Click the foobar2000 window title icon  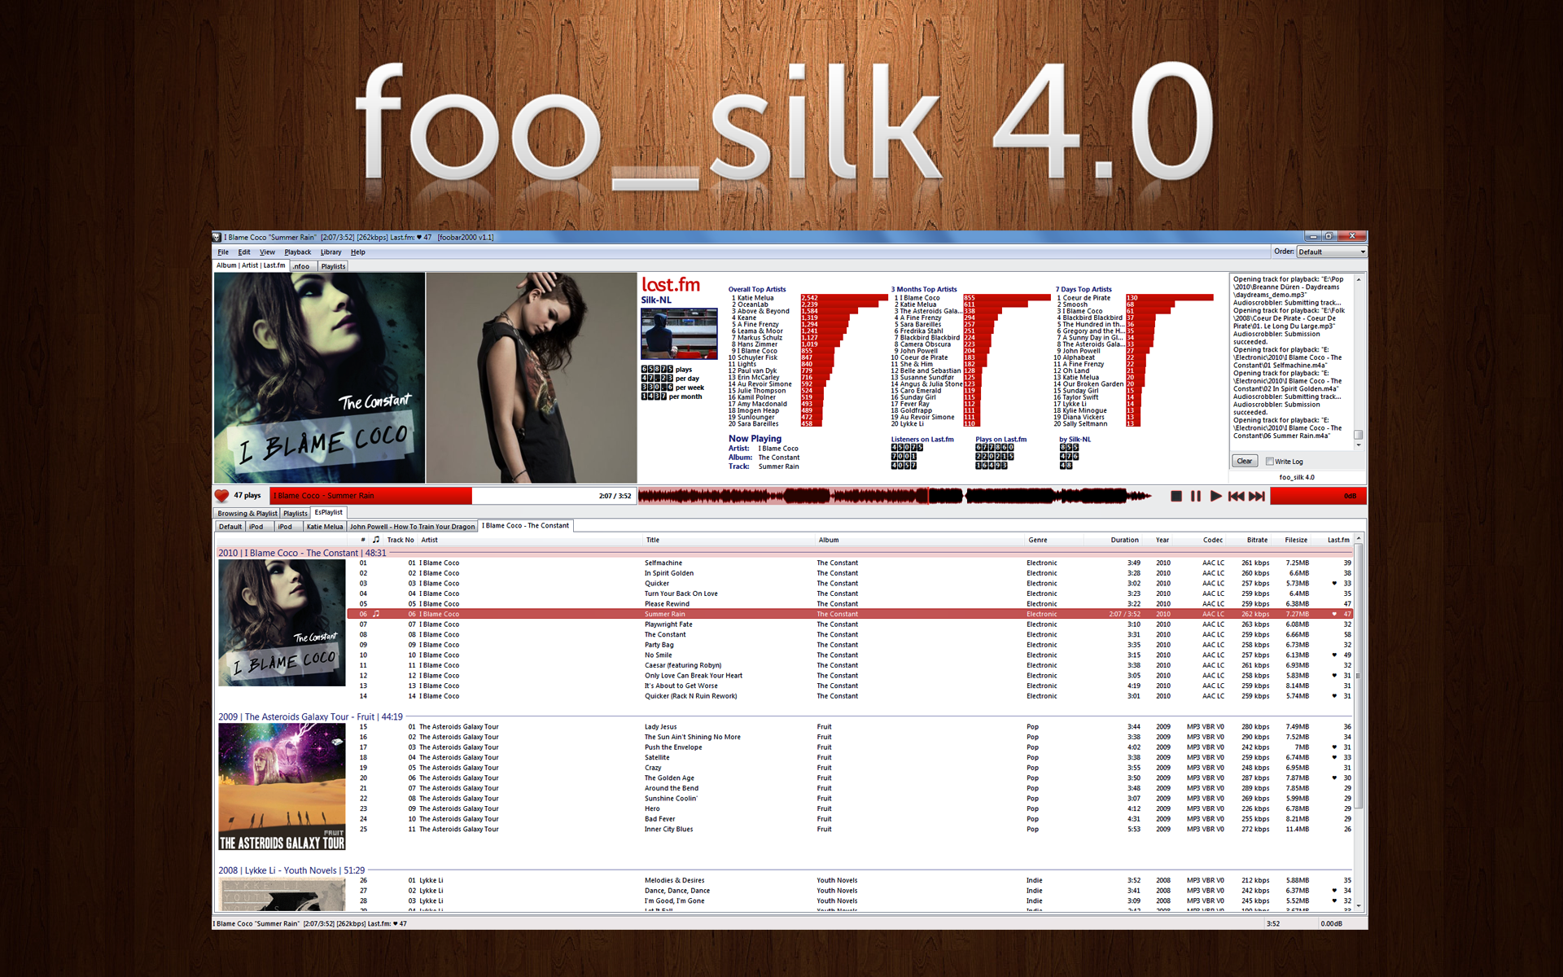click(217, 238)
